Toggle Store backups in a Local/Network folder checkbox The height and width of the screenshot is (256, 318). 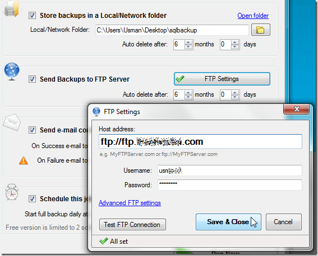[32, 15]
